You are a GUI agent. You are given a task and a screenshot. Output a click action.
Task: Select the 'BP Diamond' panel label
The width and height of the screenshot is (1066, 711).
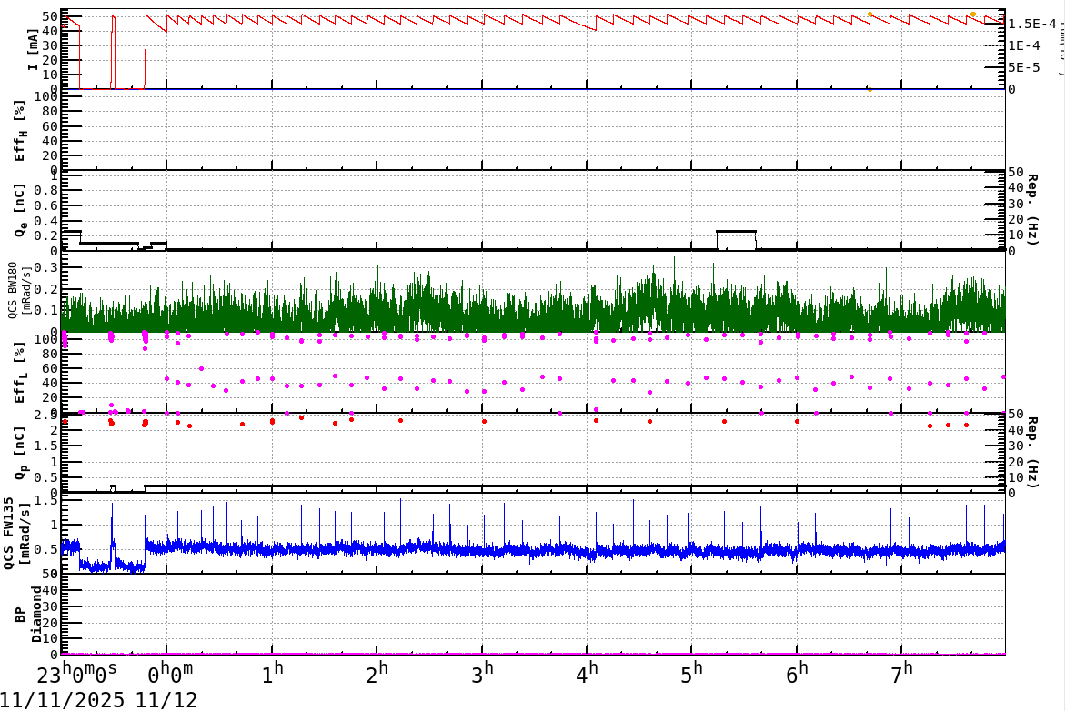click(29, 615)
